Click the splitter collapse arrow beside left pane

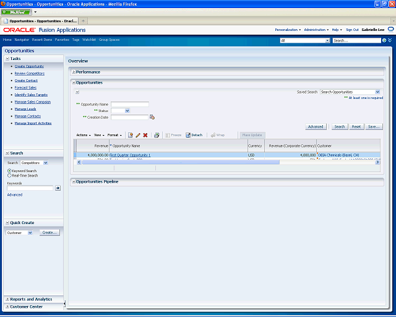click(x=64, y=303)
